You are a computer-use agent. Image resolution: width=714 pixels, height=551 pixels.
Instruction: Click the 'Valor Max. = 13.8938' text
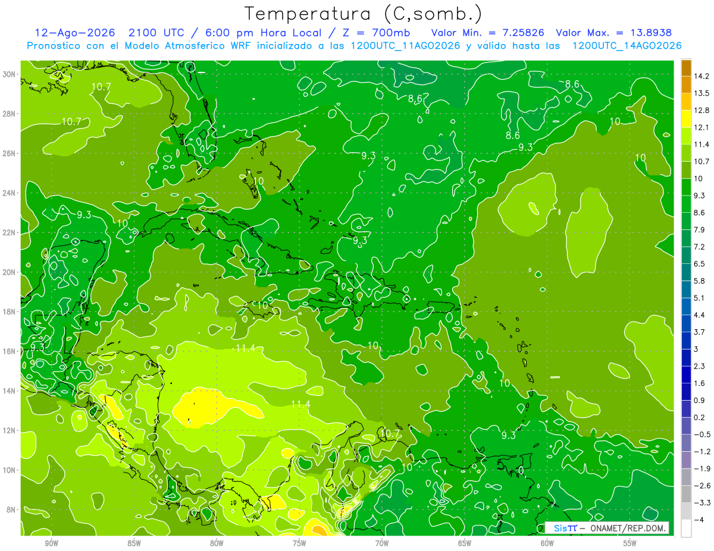[x=613, y=33]
